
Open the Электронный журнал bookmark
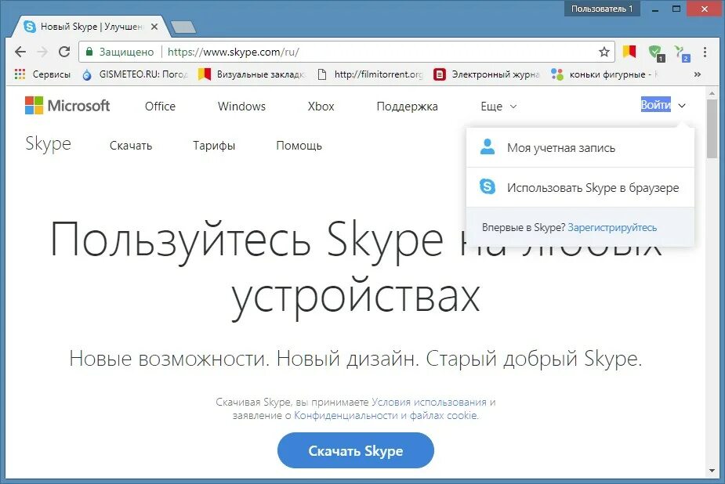pos(487,74)
